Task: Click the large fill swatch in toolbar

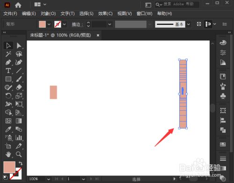Action: pyautogui.click(x=9, y=168)
